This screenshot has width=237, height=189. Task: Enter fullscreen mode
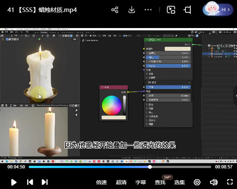tap(230, 182)
